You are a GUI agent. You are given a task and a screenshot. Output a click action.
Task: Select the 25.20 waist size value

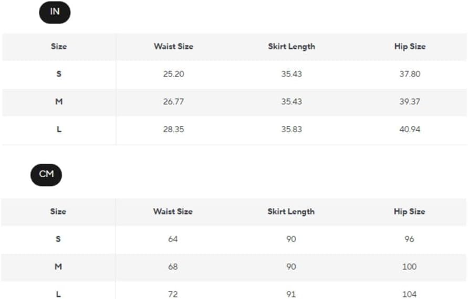pos(173,74)
